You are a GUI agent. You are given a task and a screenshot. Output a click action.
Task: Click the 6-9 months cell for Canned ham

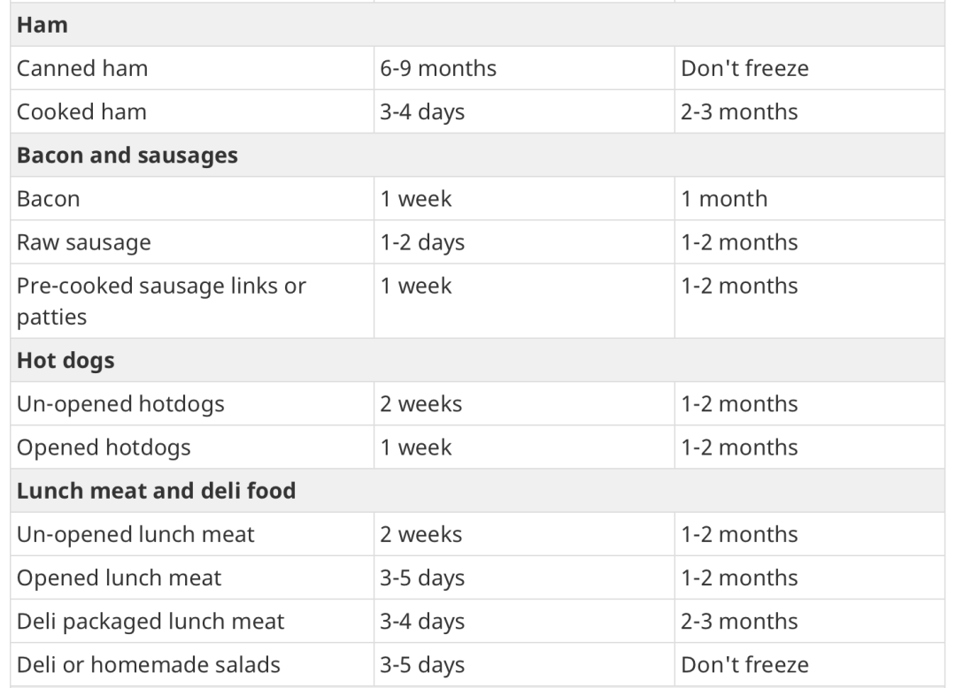point(438,68)
